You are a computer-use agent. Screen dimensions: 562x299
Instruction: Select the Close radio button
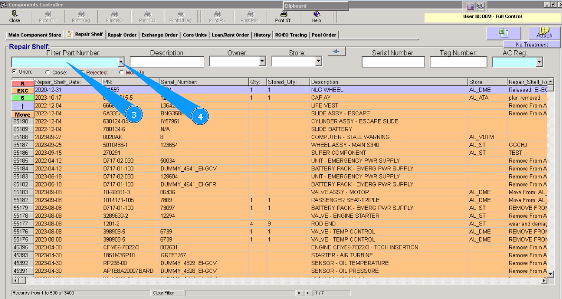point(48,72)
